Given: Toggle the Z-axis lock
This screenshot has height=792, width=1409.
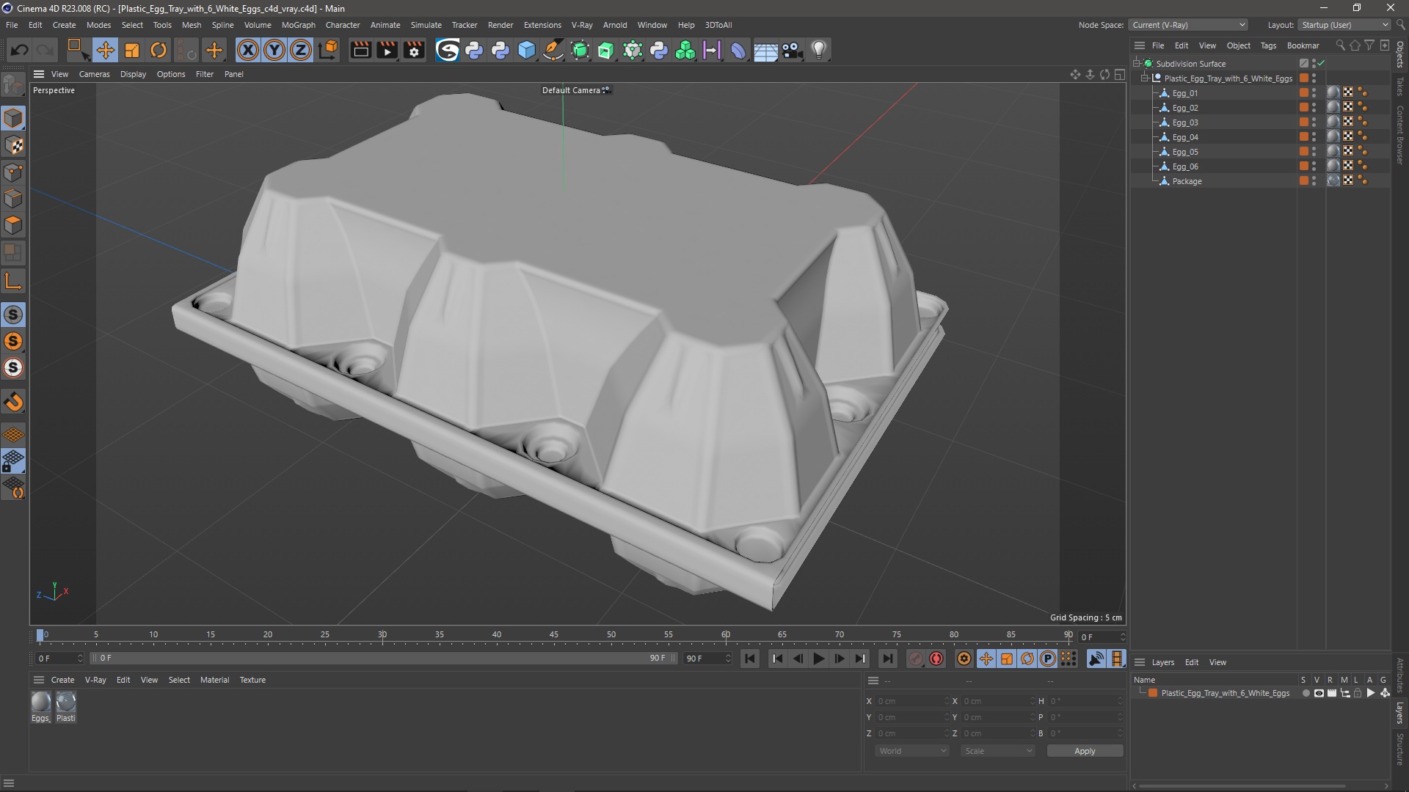Looking at the screenshot, I should click(301, 50).
